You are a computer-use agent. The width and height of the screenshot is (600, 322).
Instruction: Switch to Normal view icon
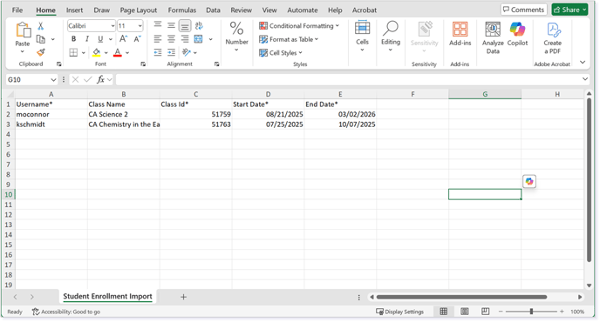pos(444,312)
